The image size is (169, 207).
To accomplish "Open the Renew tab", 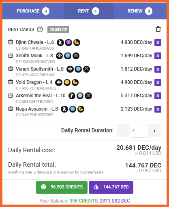I will (x=140, y=11).
